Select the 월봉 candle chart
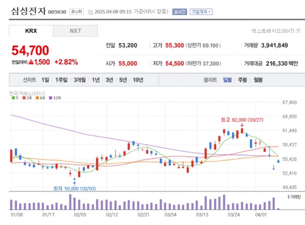305x225 pixels. point(258,80)
